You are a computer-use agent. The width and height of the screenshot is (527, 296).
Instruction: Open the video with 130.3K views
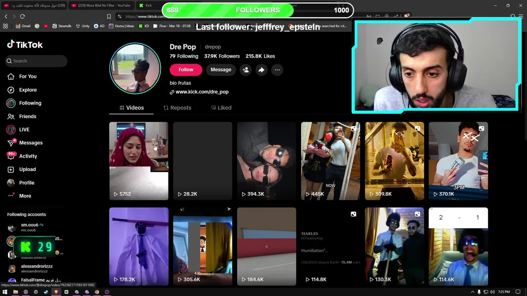pos(394,246)
